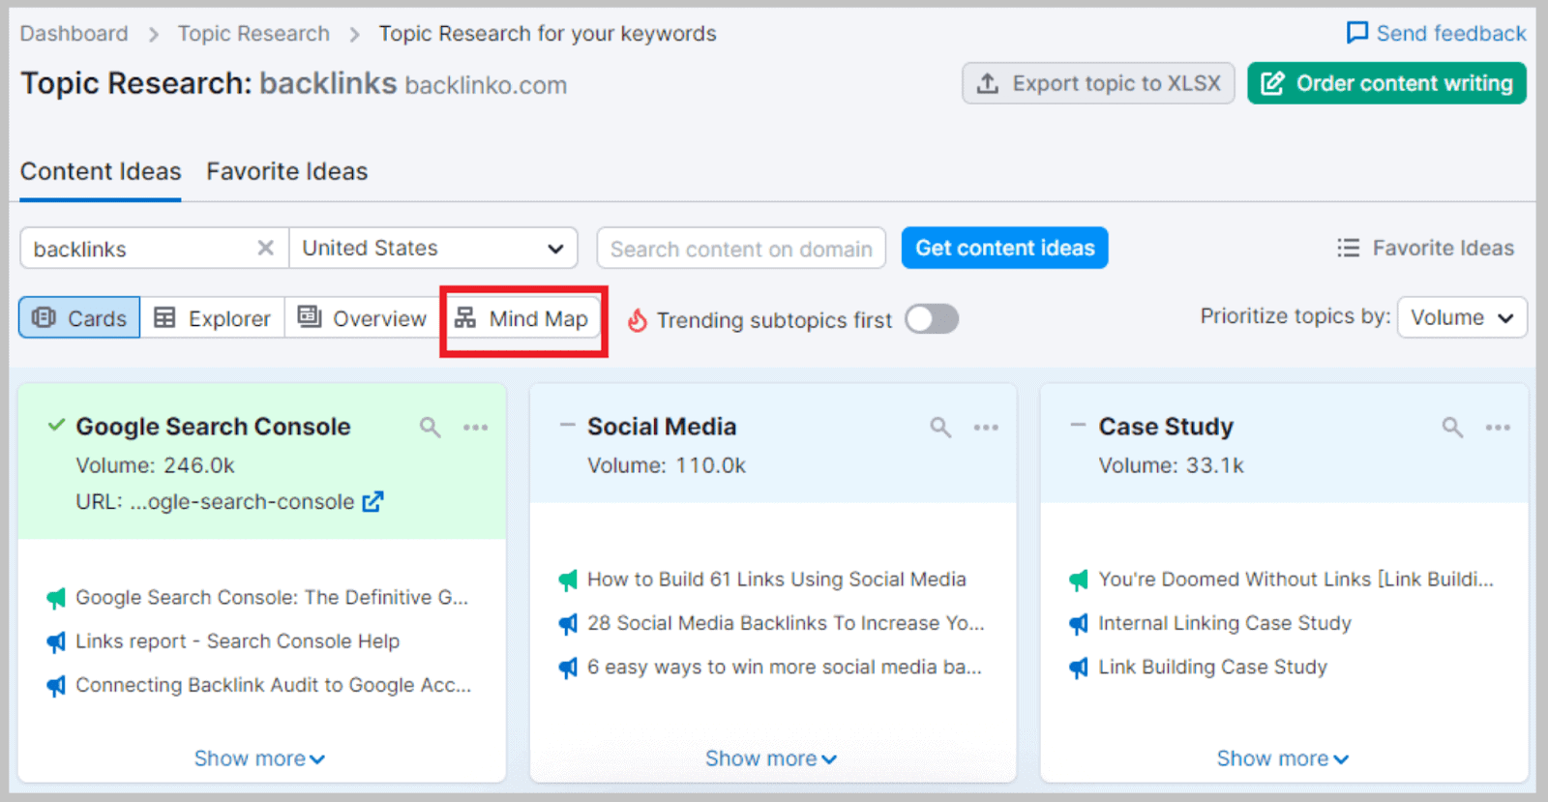Click megaphone icon beside Google Search Console Definitive Guide
The height and width of the screenshot is (802, 1548).
point(56,599)
